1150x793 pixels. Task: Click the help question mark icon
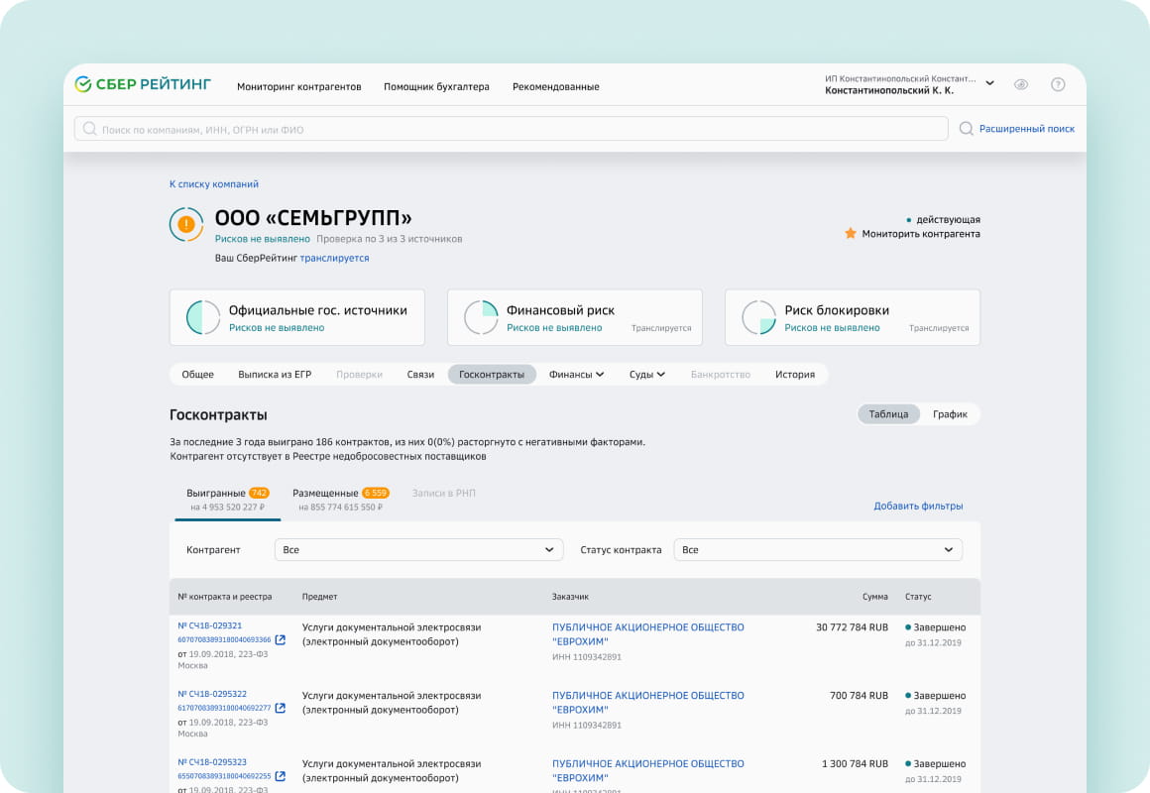point(1058,85)
